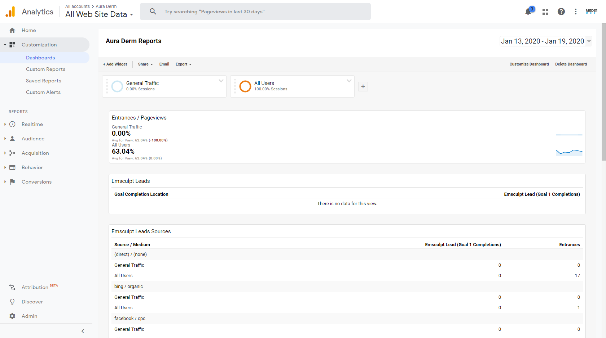Viewport: 606px width, 338px height.
Task: Select Custom Reports in the sidebar
Action: pos(45,69)
